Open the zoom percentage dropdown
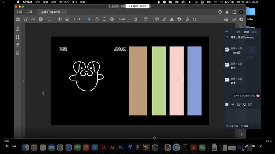The width and height of the screenshot is (275, 154). pos(128,19)
